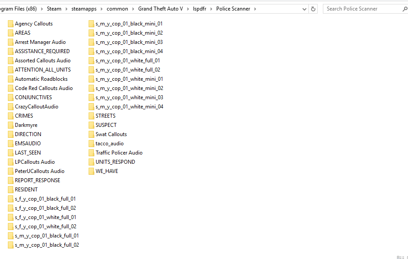Click the Arrest Manager Audio folder icon
The width and height of the screenshot is (408, 259).
point(11,42)
